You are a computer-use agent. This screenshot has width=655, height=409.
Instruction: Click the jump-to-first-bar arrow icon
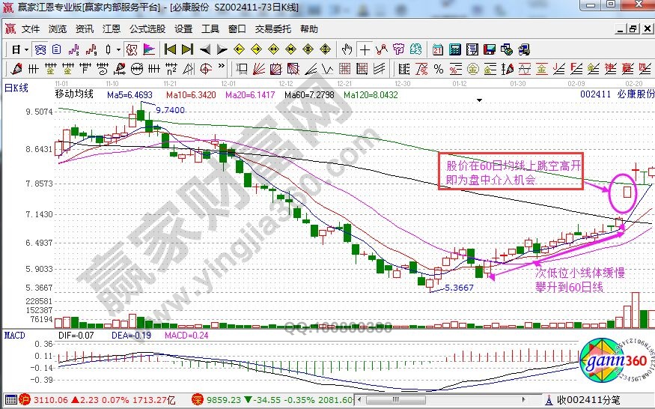tap(170, 49)
